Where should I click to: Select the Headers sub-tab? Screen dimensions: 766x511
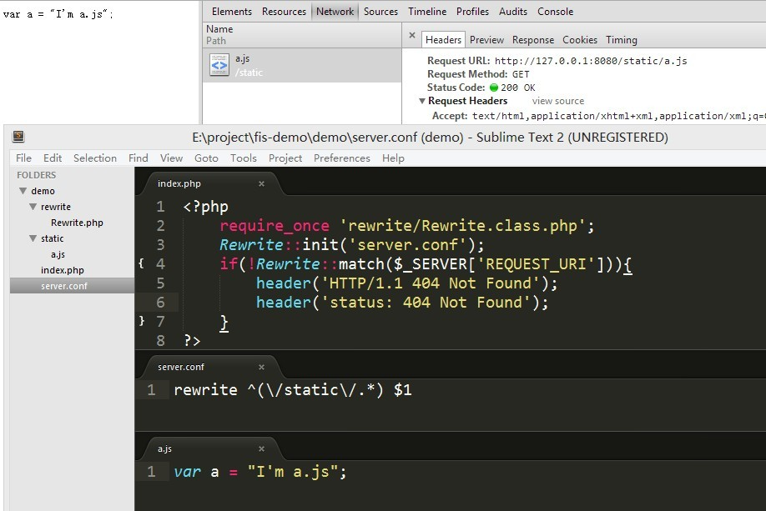(443, 39)
